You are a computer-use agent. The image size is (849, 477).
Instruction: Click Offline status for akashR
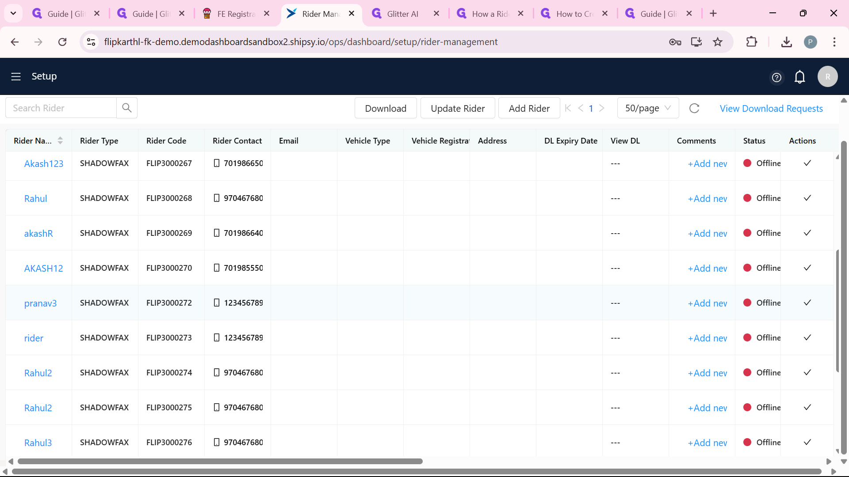762,233
